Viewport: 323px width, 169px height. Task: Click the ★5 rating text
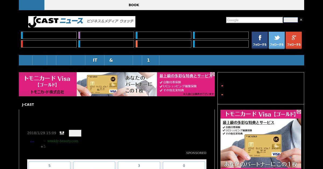coord(43,147)
